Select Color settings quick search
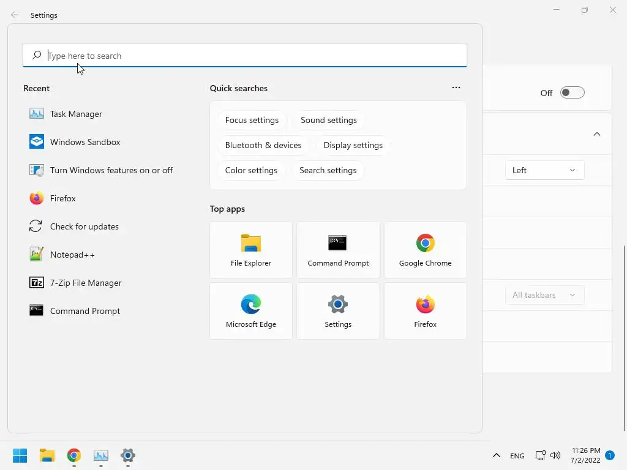The image size is (627, 470). pos(250,170)
